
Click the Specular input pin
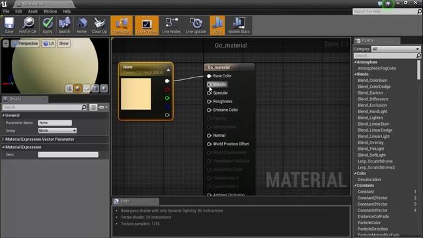pos(209,93)
